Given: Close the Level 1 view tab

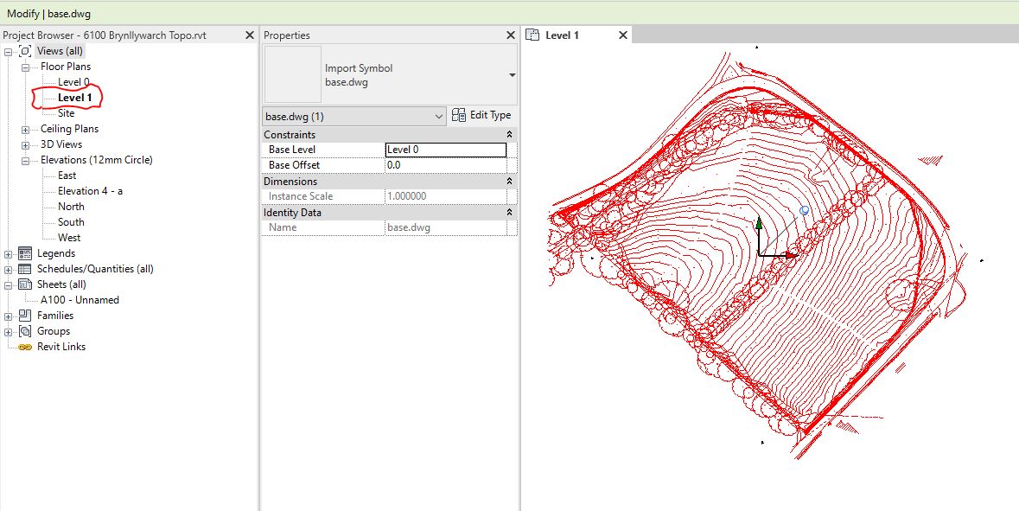Looking at the screenshot, I should [x=622, y=35].
